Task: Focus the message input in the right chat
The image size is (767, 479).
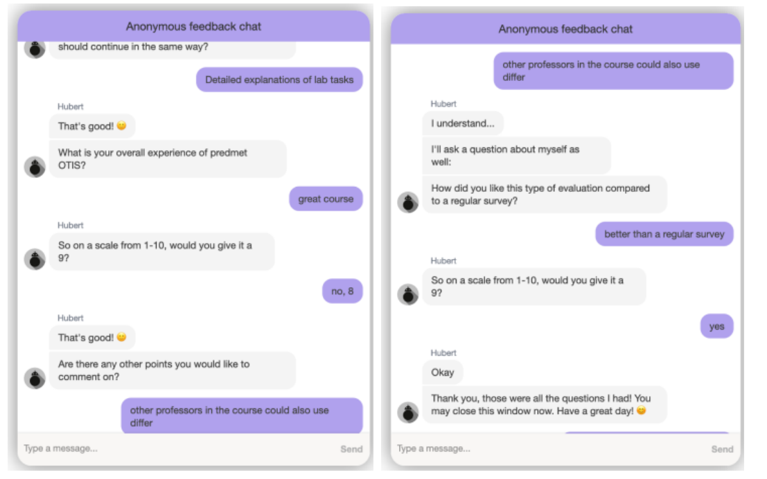Action: click(547, 449)
